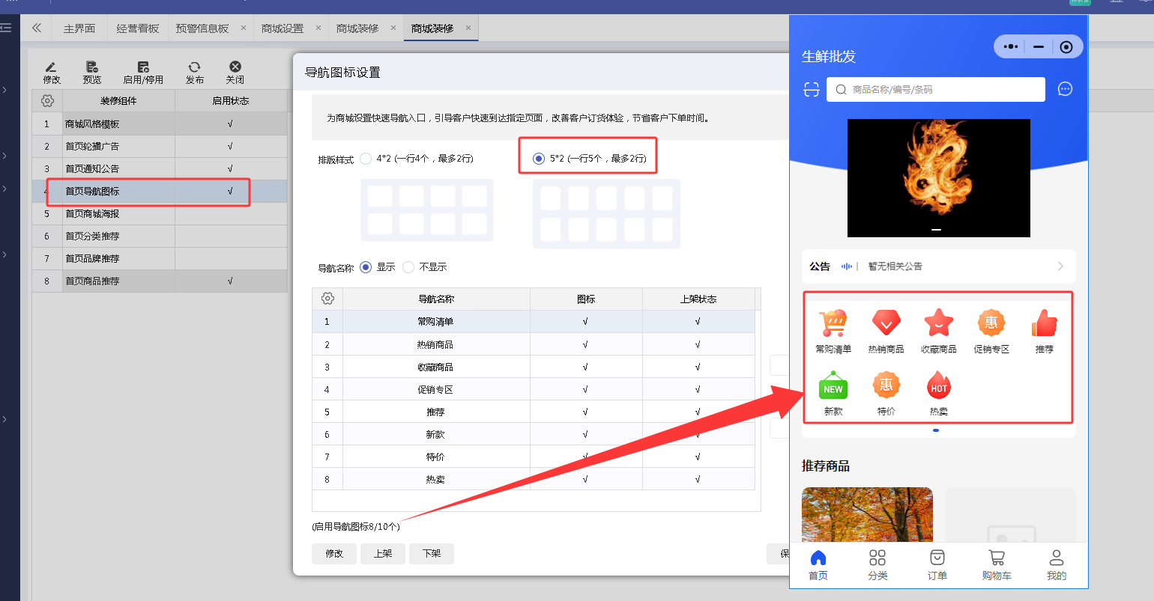
Task: Tap the chat message icon in phone preview
Action: click(x=1065, y=89)
